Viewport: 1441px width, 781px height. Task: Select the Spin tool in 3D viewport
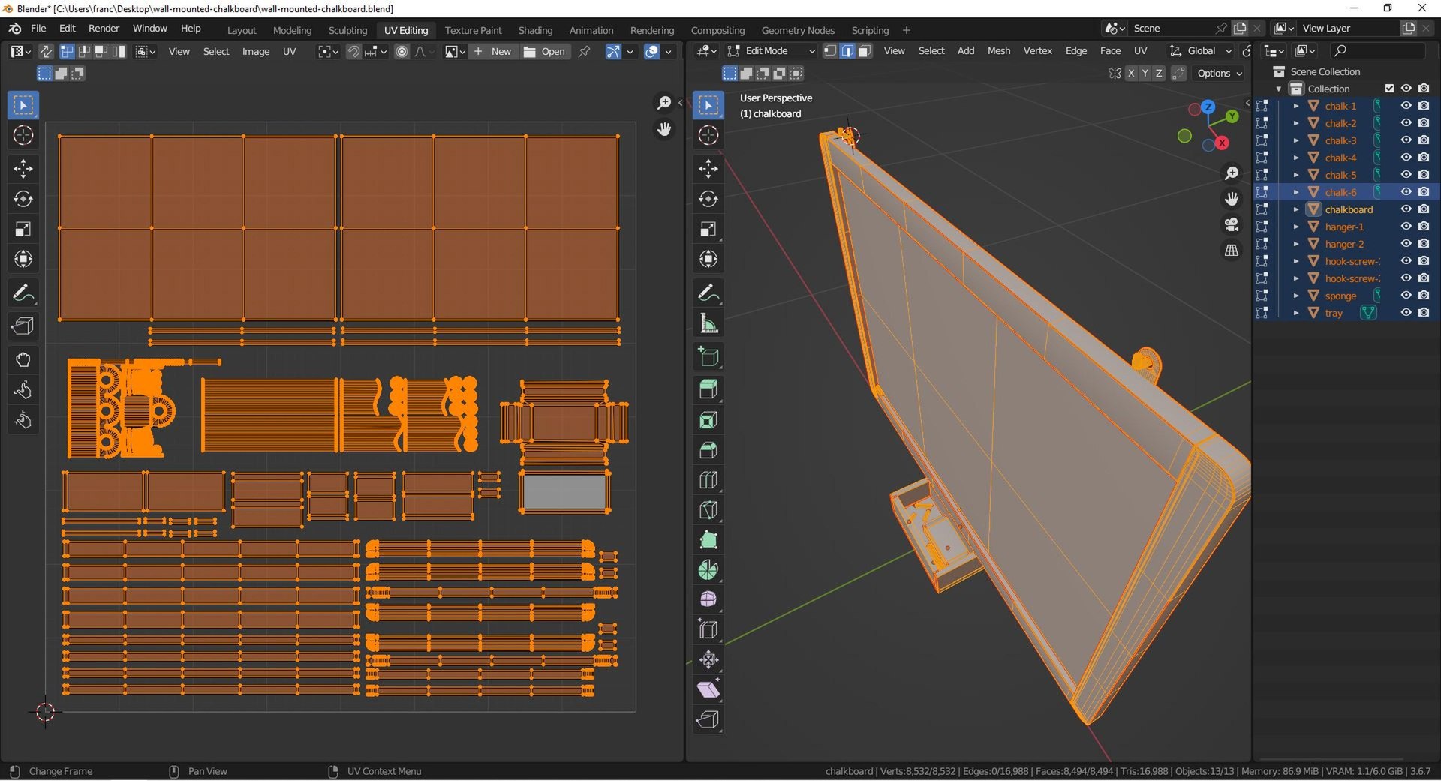point(708,570)
